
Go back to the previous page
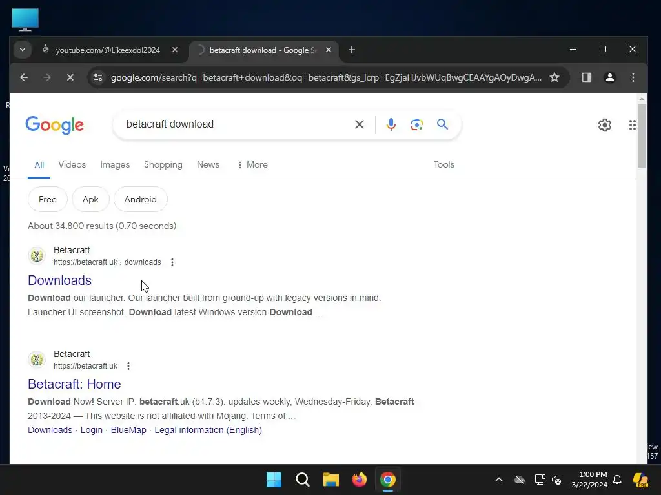(x=24, y=77)
